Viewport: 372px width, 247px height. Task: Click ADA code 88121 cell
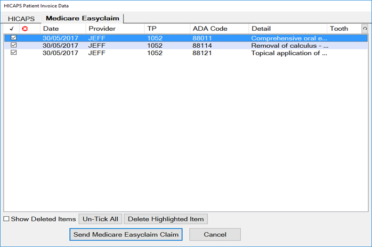pos(202,53)
